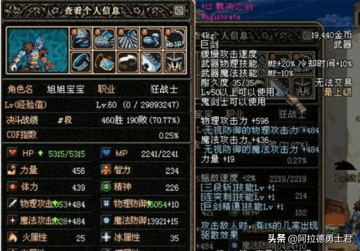Click the character portrait avatar
The image size is (360, 251).
coord(38,50)
